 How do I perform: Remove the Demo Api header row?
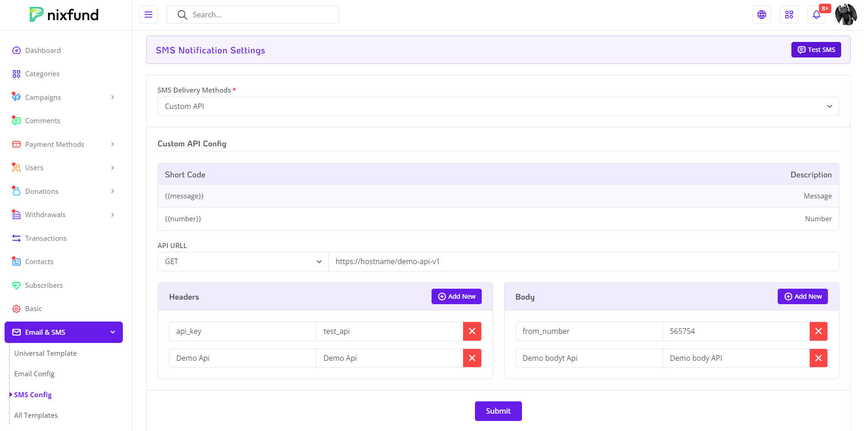tap(472, 358)
